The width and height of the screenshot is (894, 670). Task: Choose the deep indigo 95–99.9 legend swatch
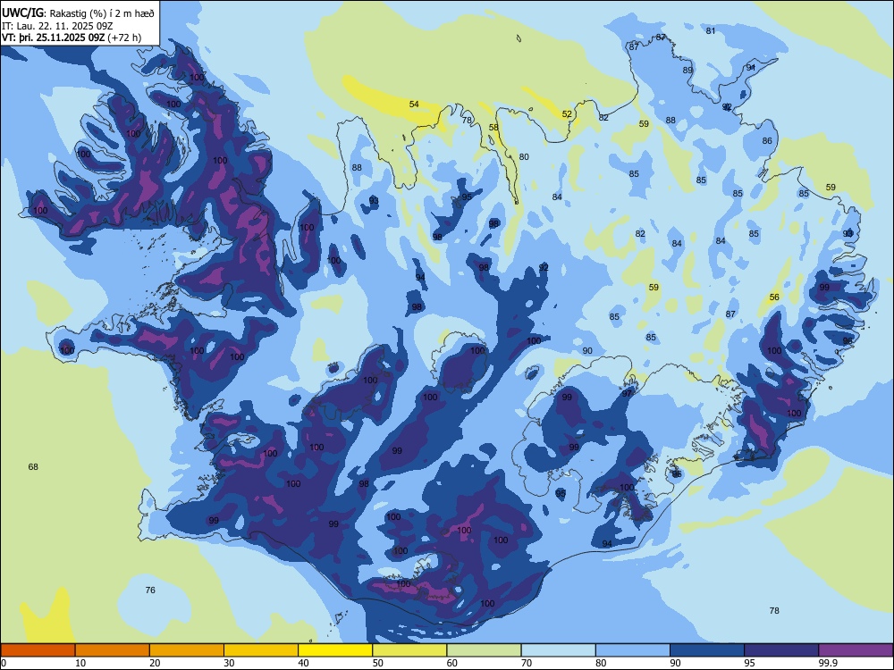pos(781,650)
